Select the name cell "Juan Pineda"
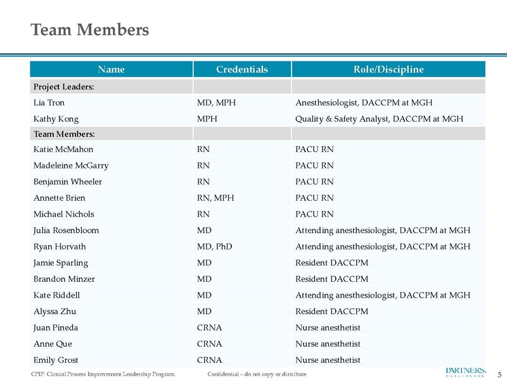Viewport: 507px width, 380px height. [55, 327]
